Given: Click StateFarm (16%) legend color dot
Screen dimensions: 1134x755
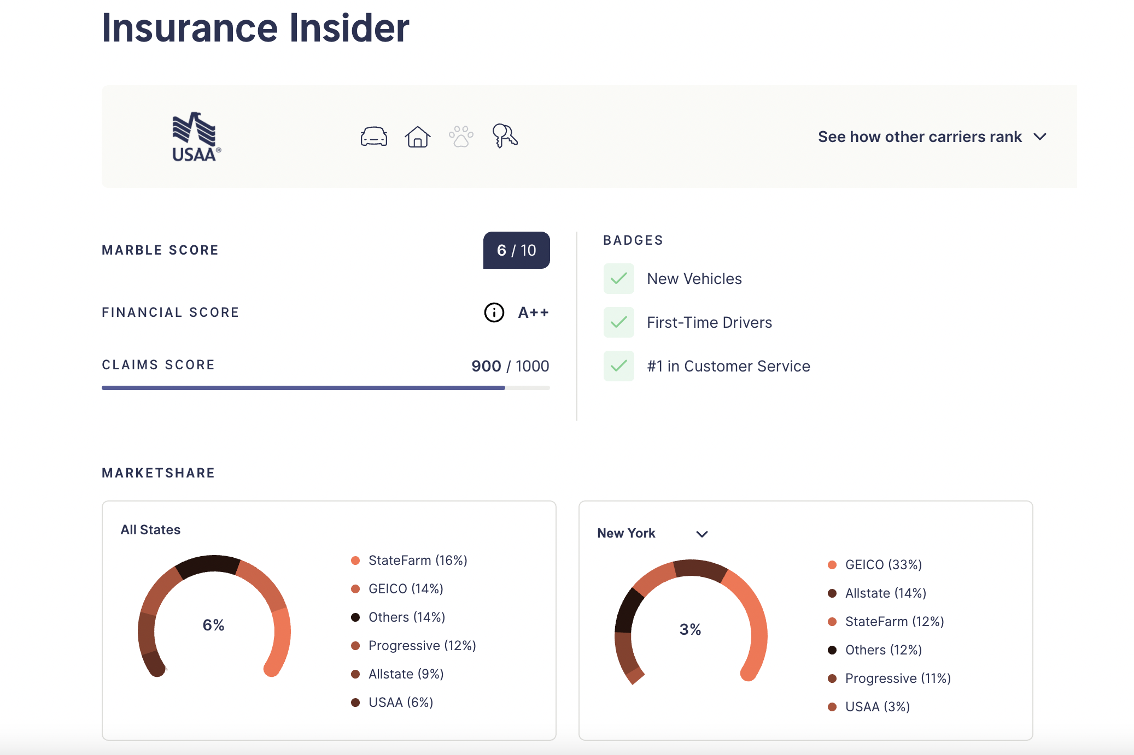Looking at the screenshot, I should point(355,561).
